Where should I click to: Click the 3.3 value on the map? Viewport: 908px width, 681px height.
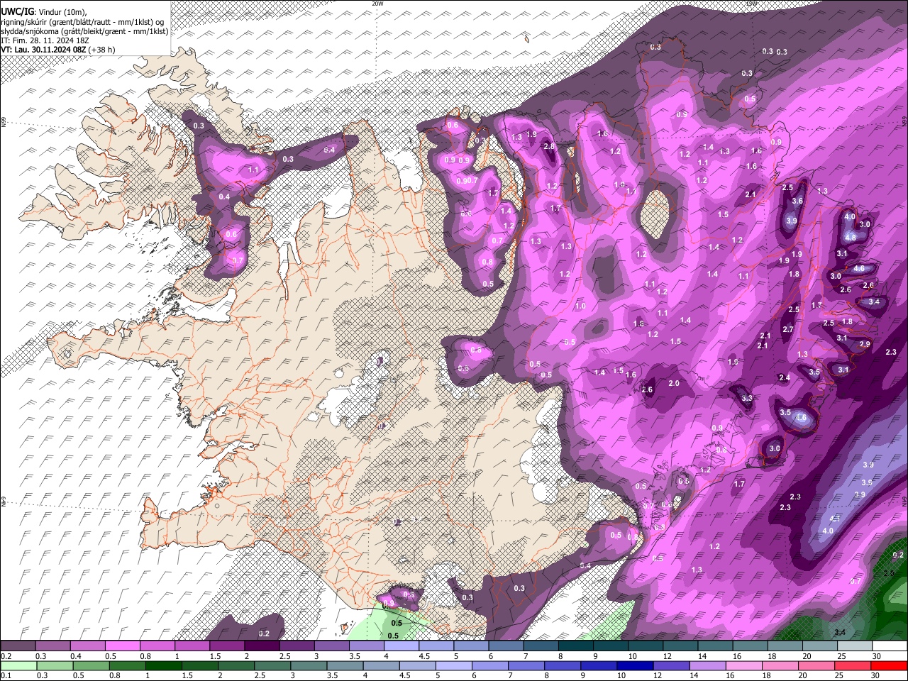pos(747,398)
